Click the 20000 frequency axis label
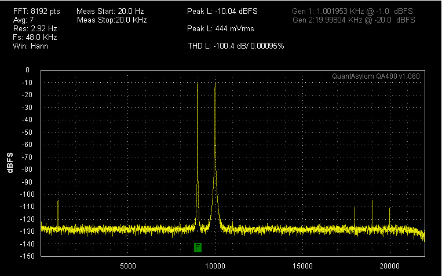Image resolution: width=442 pixels, height=276 pixels. (390, 266)
